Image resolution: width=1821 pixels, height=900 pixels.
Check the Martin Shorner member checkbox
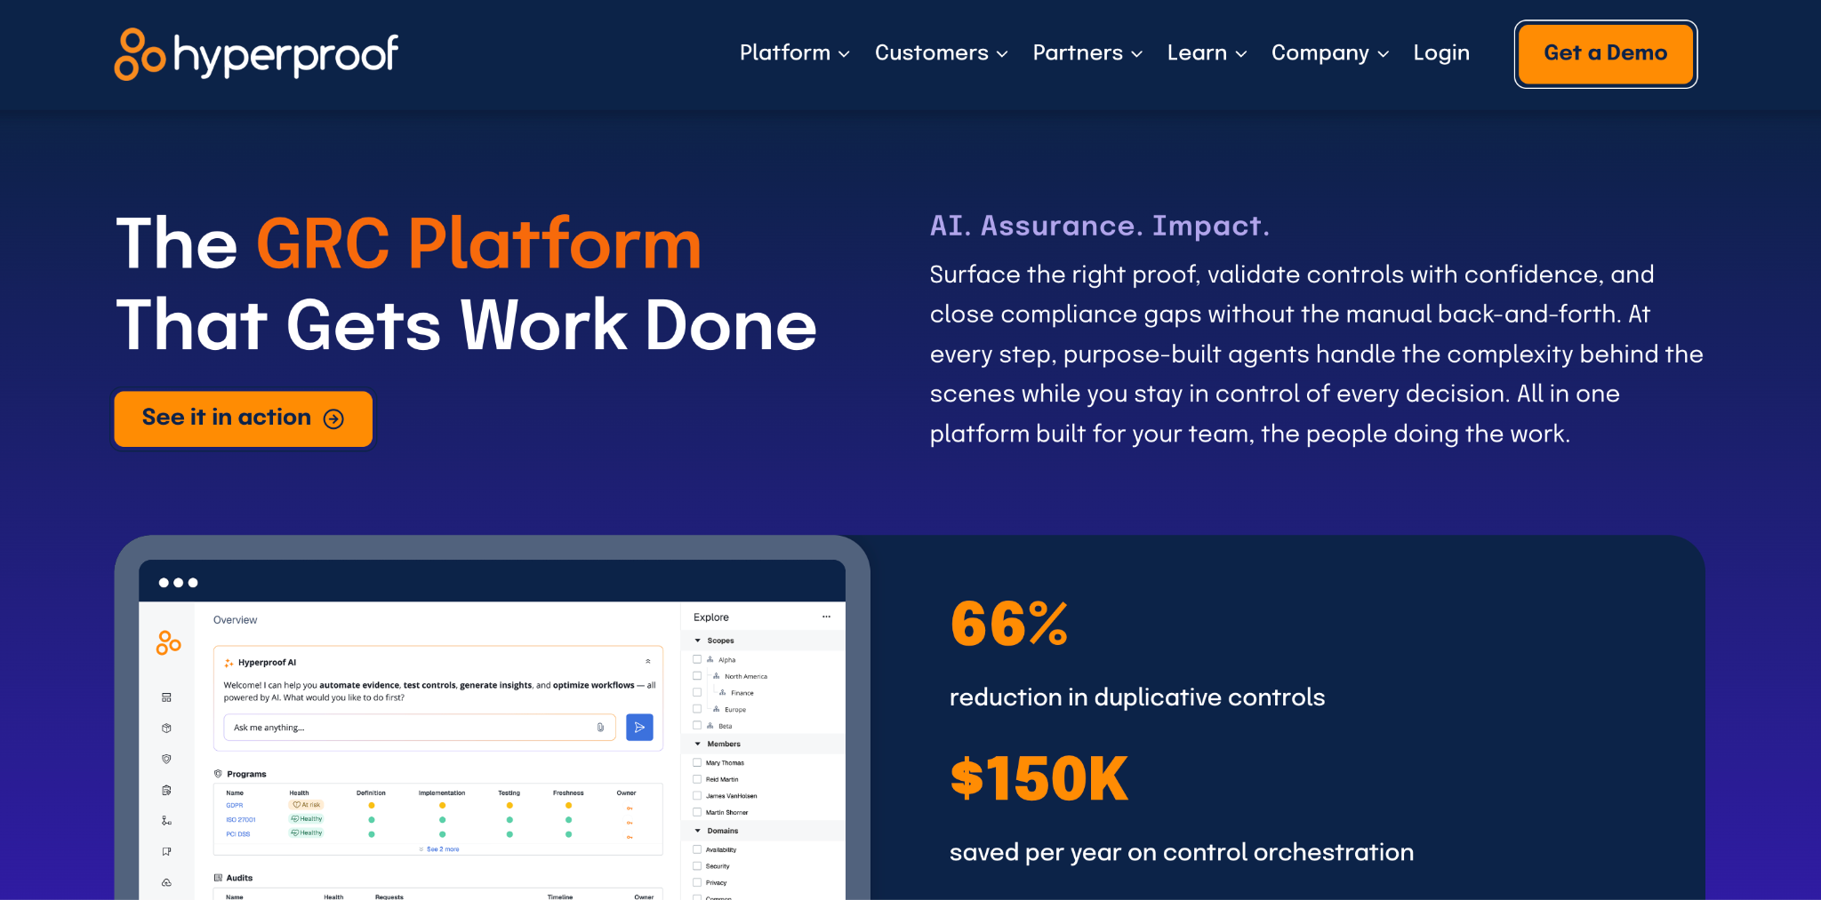pyautogui.click(x=697, y=812)
